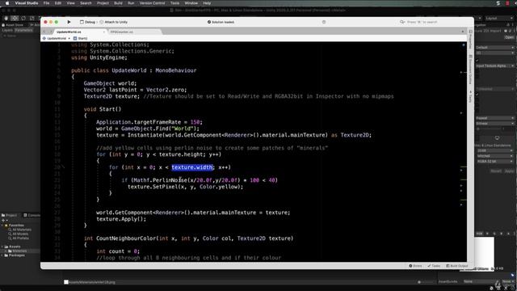517x291 pixels.
Task: Collapse the Assets folder in Unity Project
Action: coord(2,247)
